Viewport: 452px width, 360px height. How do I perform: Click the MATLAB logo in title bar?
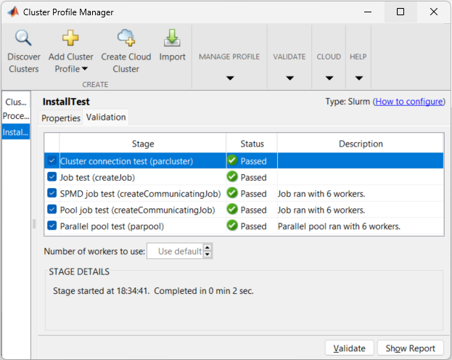point(12,12)
